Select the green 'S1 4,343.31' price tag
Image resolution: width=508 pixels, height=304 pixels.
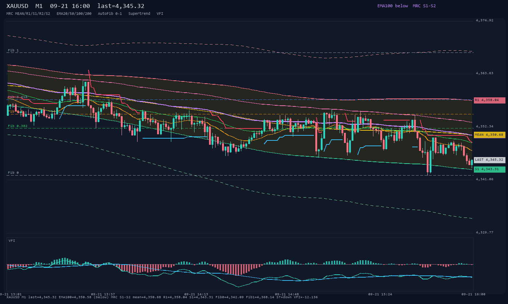point(489,169)
